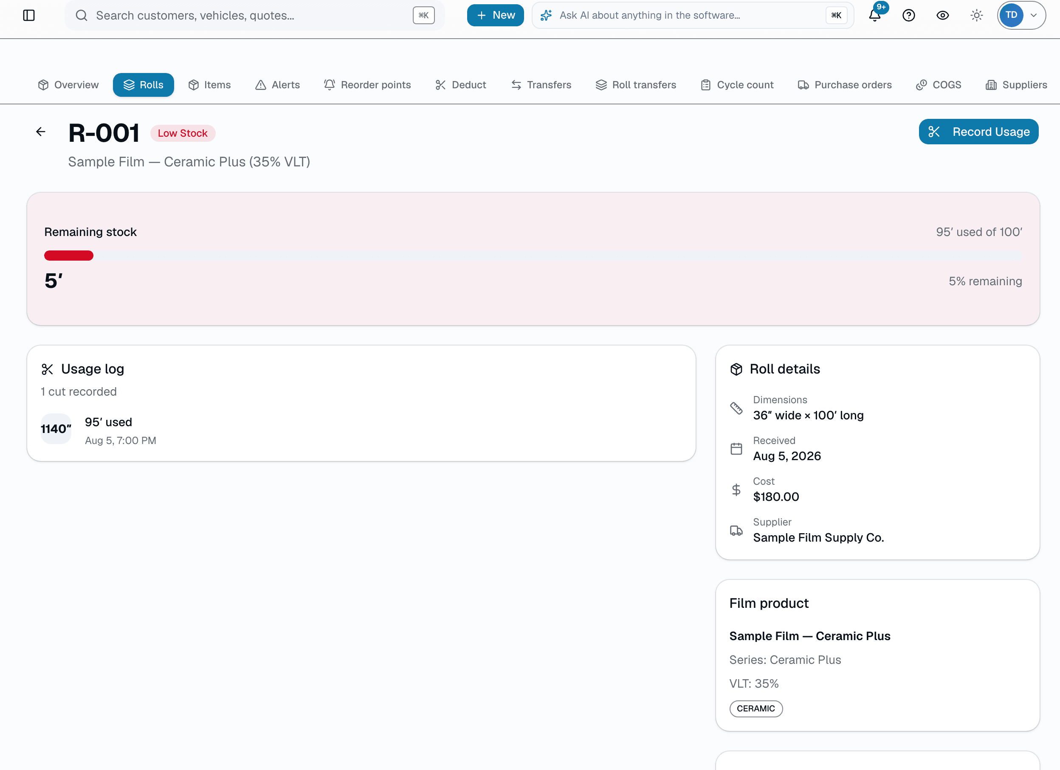
Task: Switch to the Items tab
Action: point(209,85)
